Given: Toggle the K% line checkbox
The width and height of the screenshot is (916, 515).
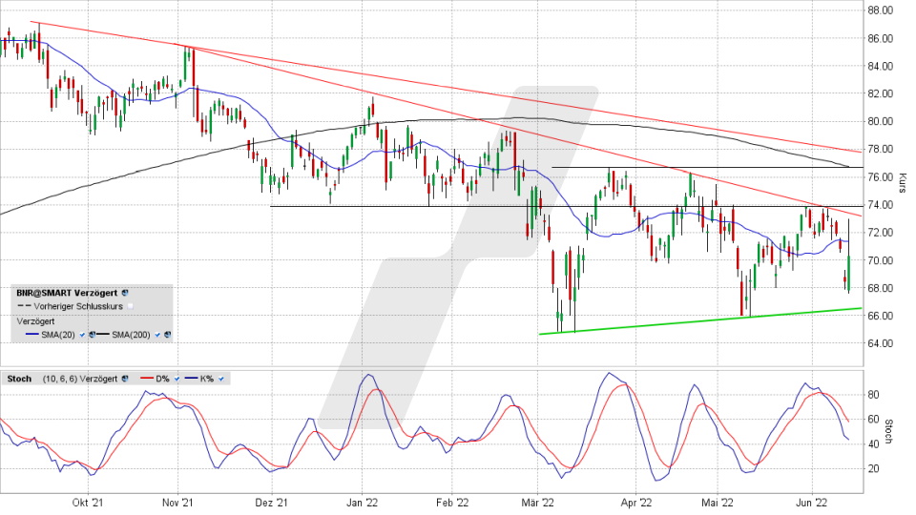Looking at the screenshot, I should [x=220, y=379].
